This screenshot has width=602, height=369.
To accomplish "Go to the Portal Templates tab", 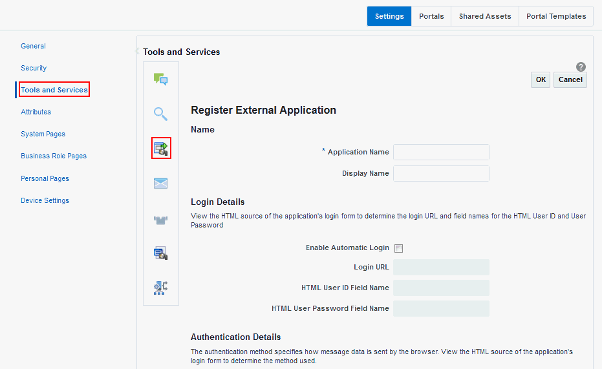I will point(556,16).
